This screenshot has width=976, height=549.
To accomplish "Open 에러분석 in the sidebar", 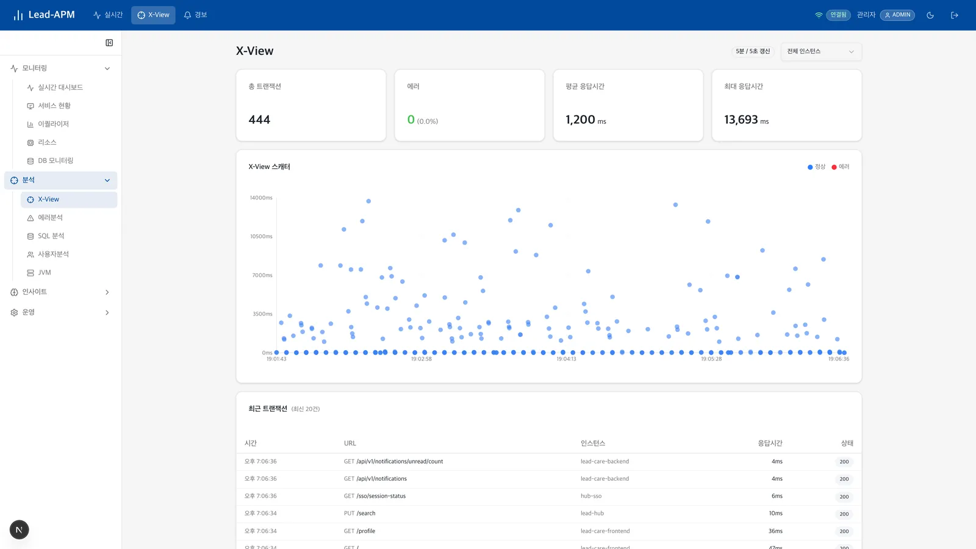I will coord(68,218).
